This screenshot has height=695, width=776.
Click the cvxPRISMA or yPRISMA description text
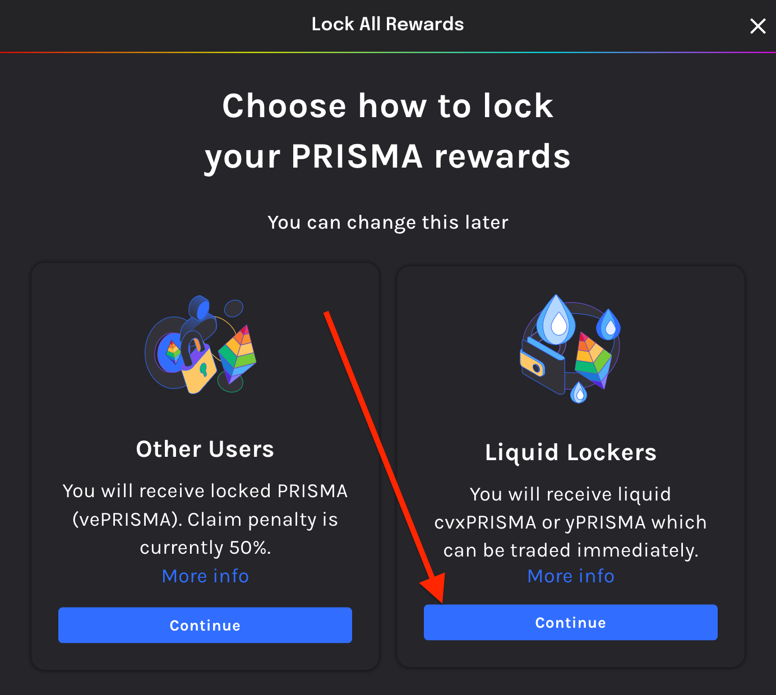tap(571, 522)
